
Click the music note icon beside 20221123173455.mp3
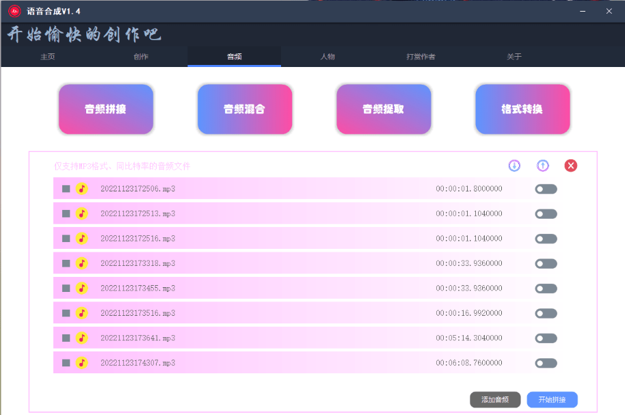click(x=82, y=288)
